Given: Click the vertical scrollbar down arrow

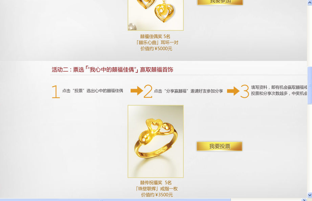Looking at the screenshot, I should pyautogui.click(x=310, y=195).
